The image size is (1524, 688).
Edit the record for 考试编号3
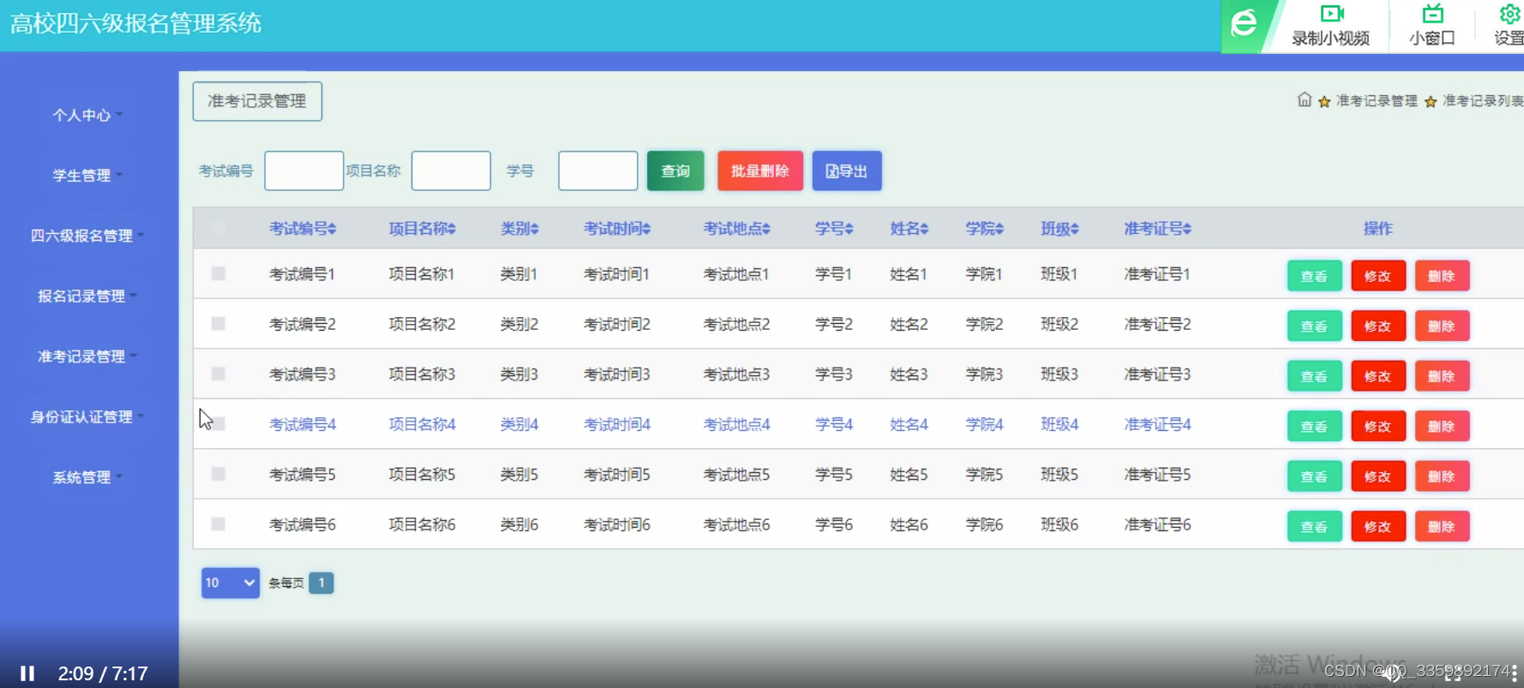[x=1378, y=376]
